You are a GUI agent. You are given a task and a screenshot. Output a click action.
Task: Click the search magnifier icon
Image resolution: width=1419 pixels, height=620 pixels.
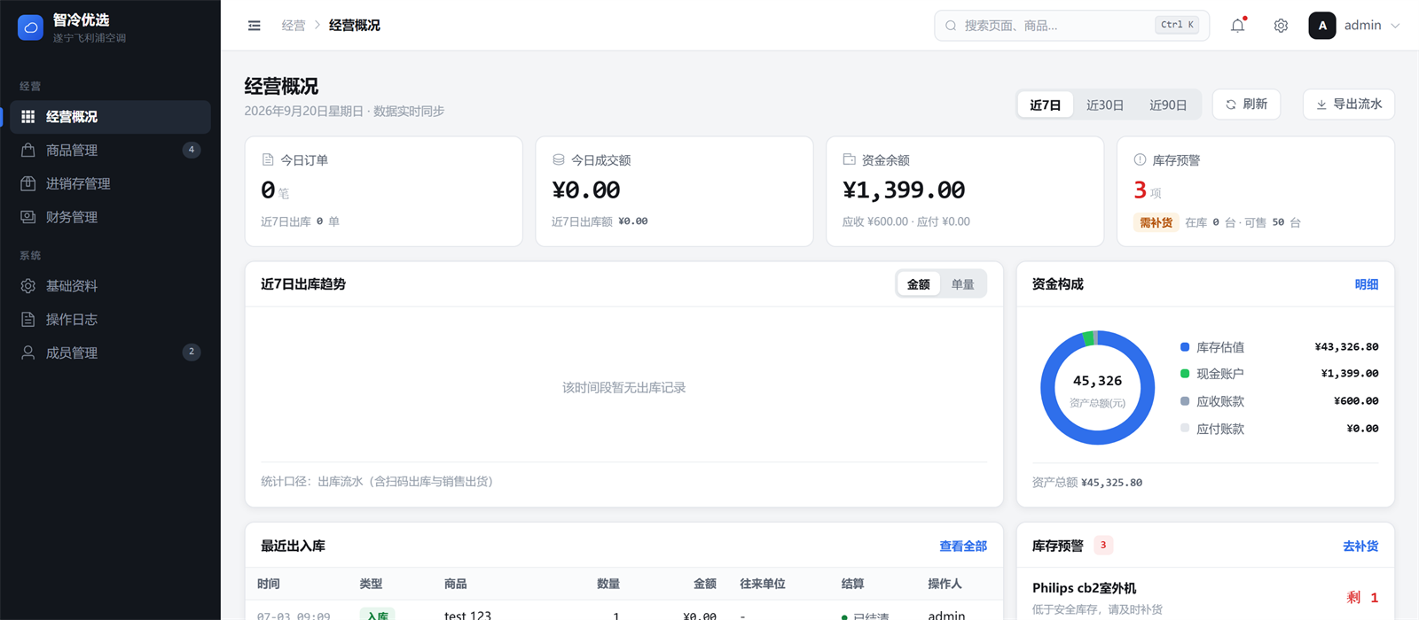(x=951, y=26)
